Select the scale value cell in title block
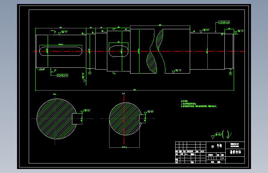Screen dimensions: 268x173 [223, 158]
